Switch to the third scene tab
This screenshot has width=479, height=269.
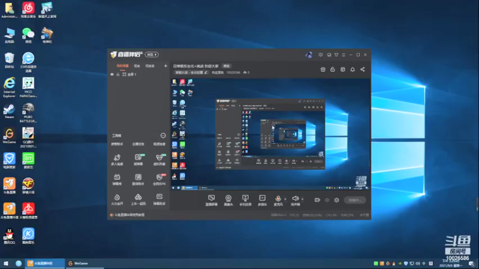(150, 66)
